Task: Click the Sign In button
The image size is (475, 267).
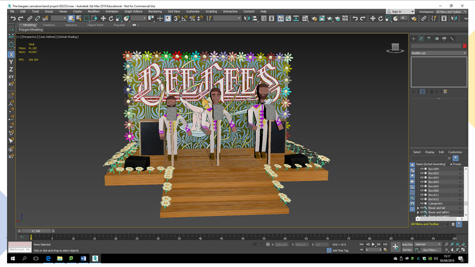Action: coord(396,12)
